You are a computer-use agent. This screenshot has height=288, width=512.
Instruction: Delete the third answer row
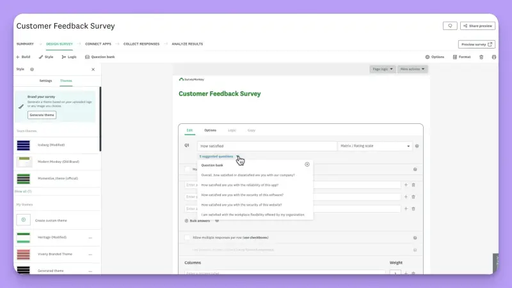coord(413,209)
